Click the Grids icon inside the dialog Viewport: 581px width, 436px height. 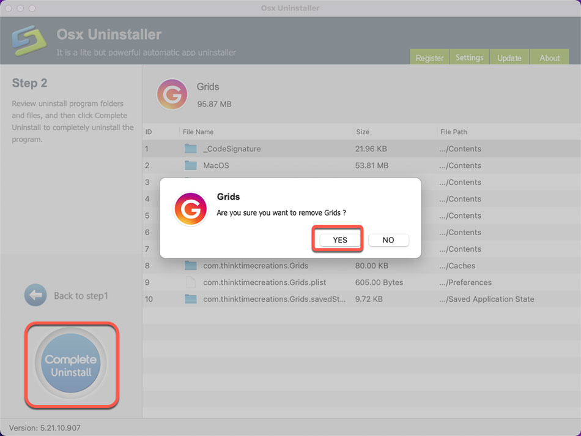click(x=190, y=209)
